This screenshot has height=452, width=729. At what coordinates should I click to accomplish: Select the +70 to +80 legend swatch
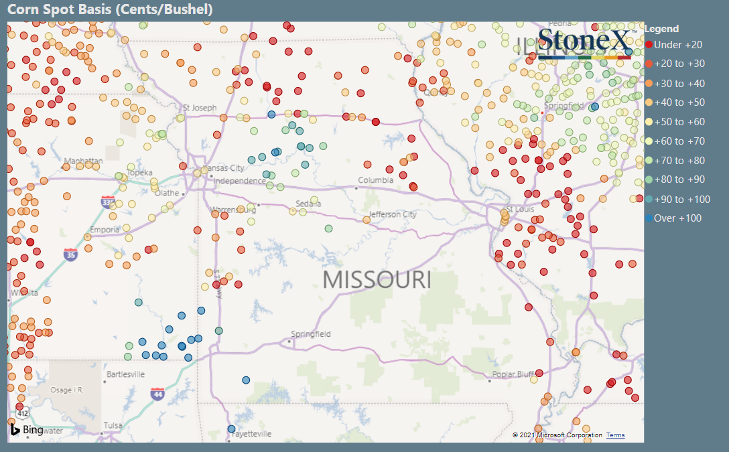649,160
